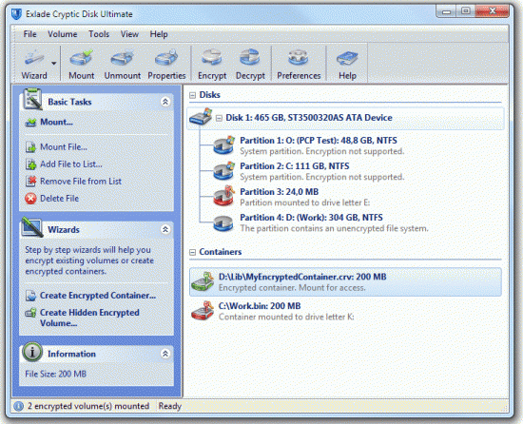The height and width of the screenshot is (424, 523).
Task: Click the Work.bin container icon
Action: (x=203, y=311)
